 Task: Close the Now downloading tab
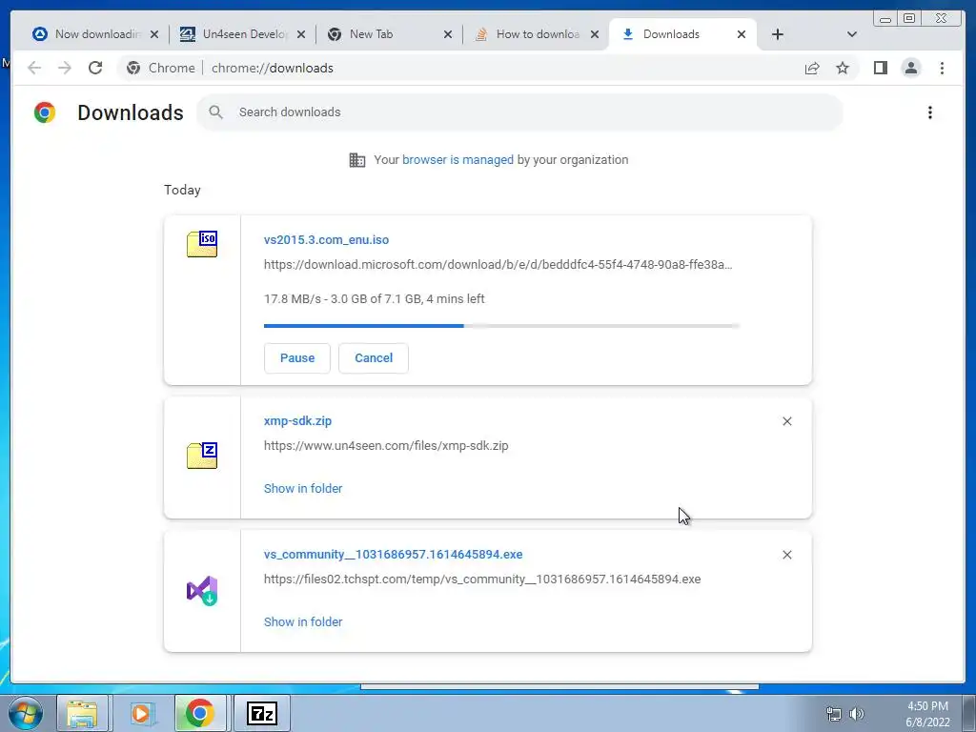coord(154,34)
